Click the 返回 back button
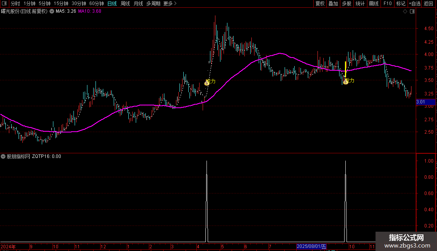The width and height of the screenshot is (437, 251). [428, 3]
